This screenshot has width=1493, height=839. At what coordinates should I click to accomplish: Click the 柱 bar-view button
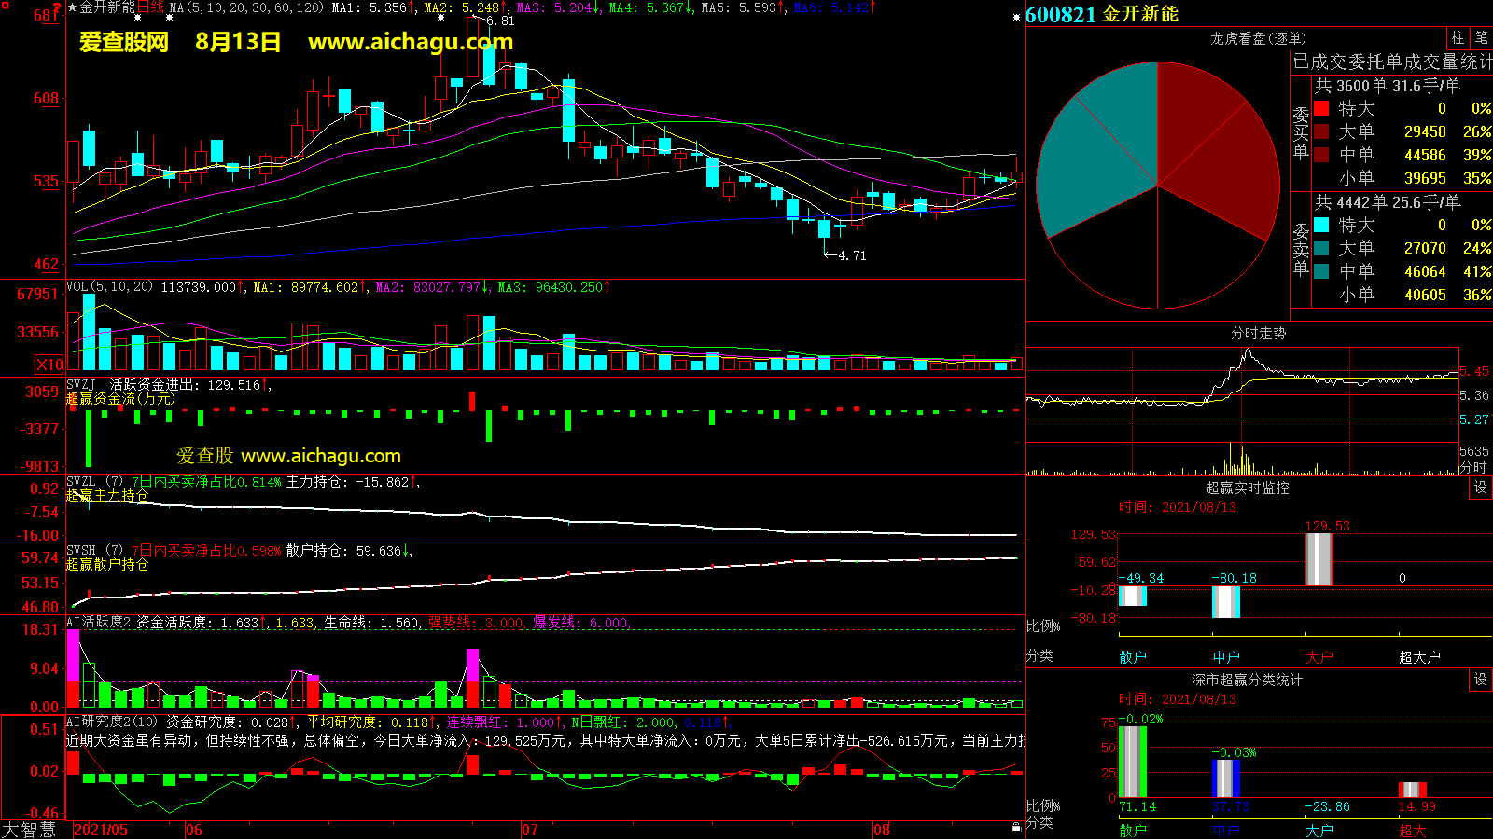[1458, 37]
